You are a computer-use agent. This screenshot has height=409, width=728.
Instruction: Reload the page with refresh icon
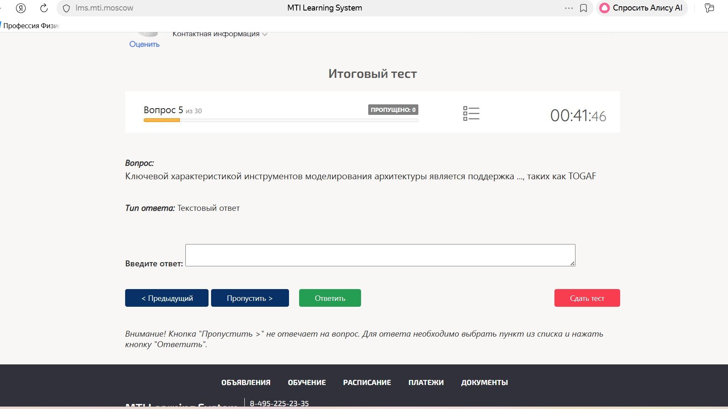[44, 8]
